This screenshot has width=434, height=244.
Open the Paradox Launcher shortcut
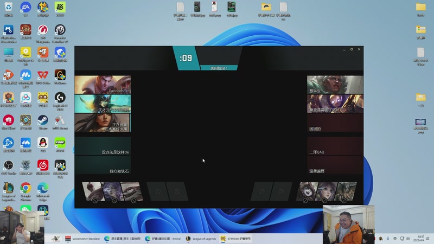pos(60,34)
